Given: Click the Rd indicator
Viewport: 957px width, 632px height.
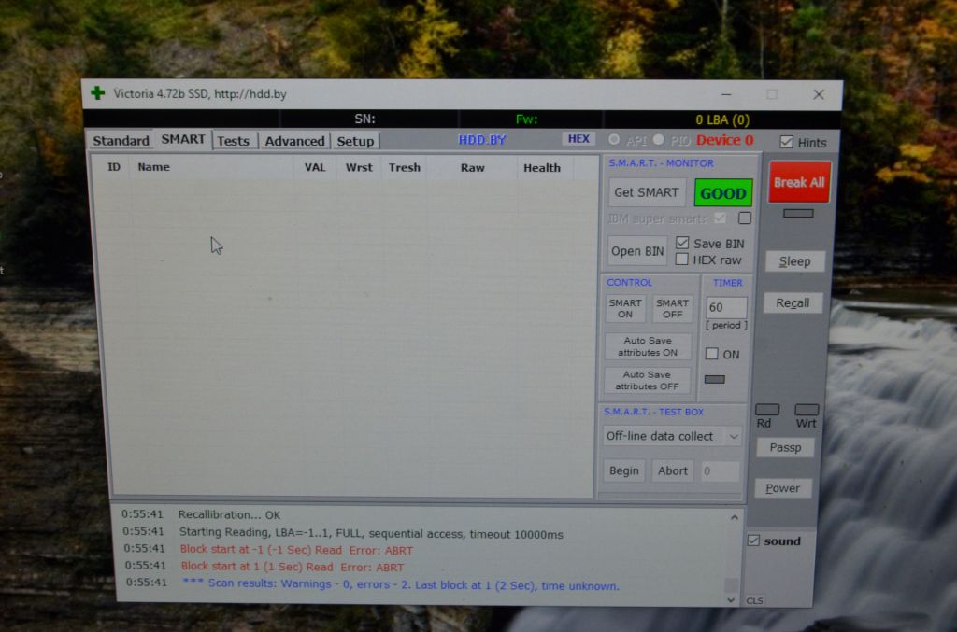Looking at the screenshot, I should tap(767, 410).
